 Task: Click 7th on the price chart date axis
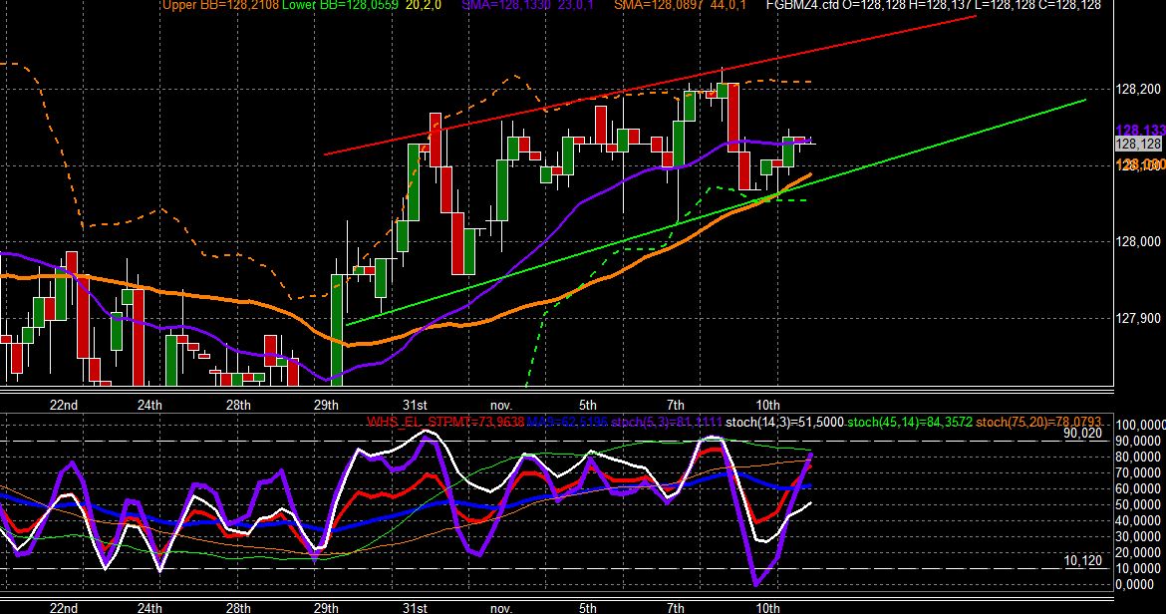click(676, 405)
